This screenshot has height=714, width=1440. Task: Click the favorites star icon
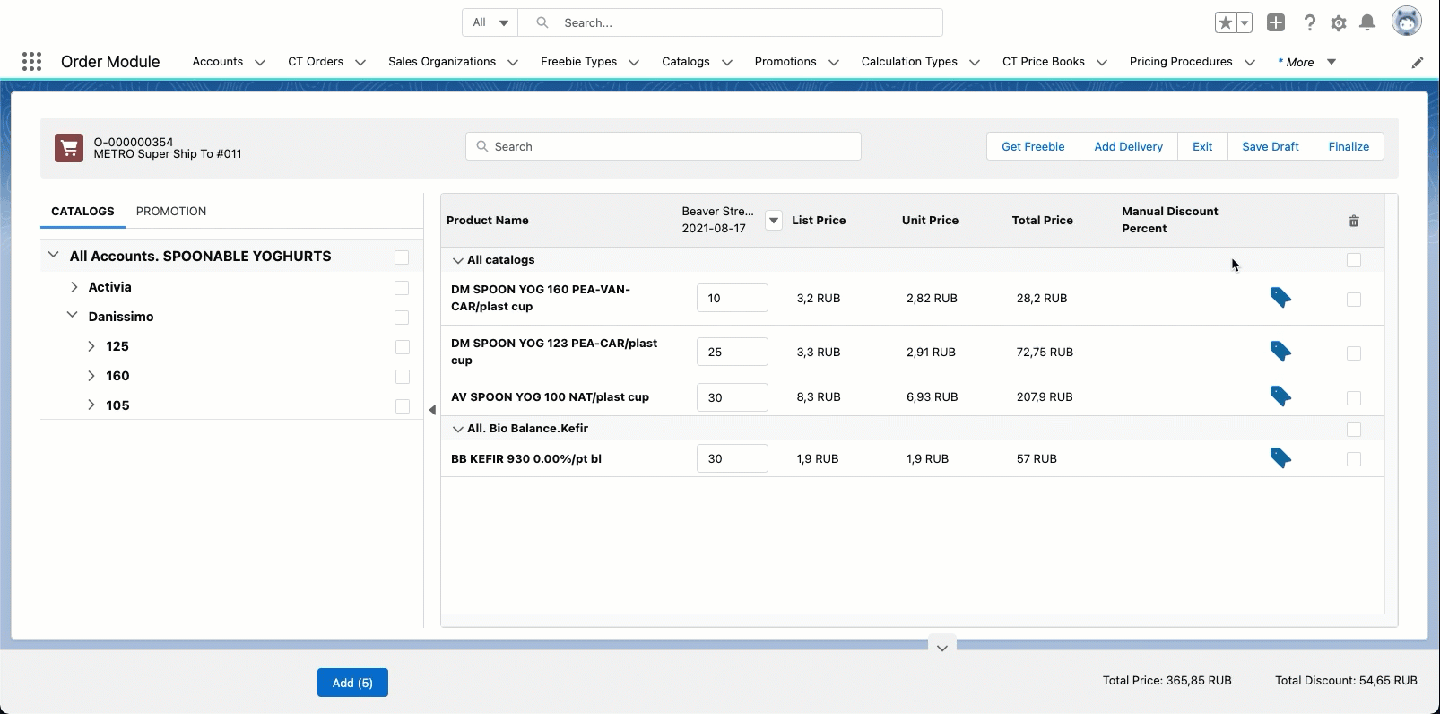click(1225, 23)
